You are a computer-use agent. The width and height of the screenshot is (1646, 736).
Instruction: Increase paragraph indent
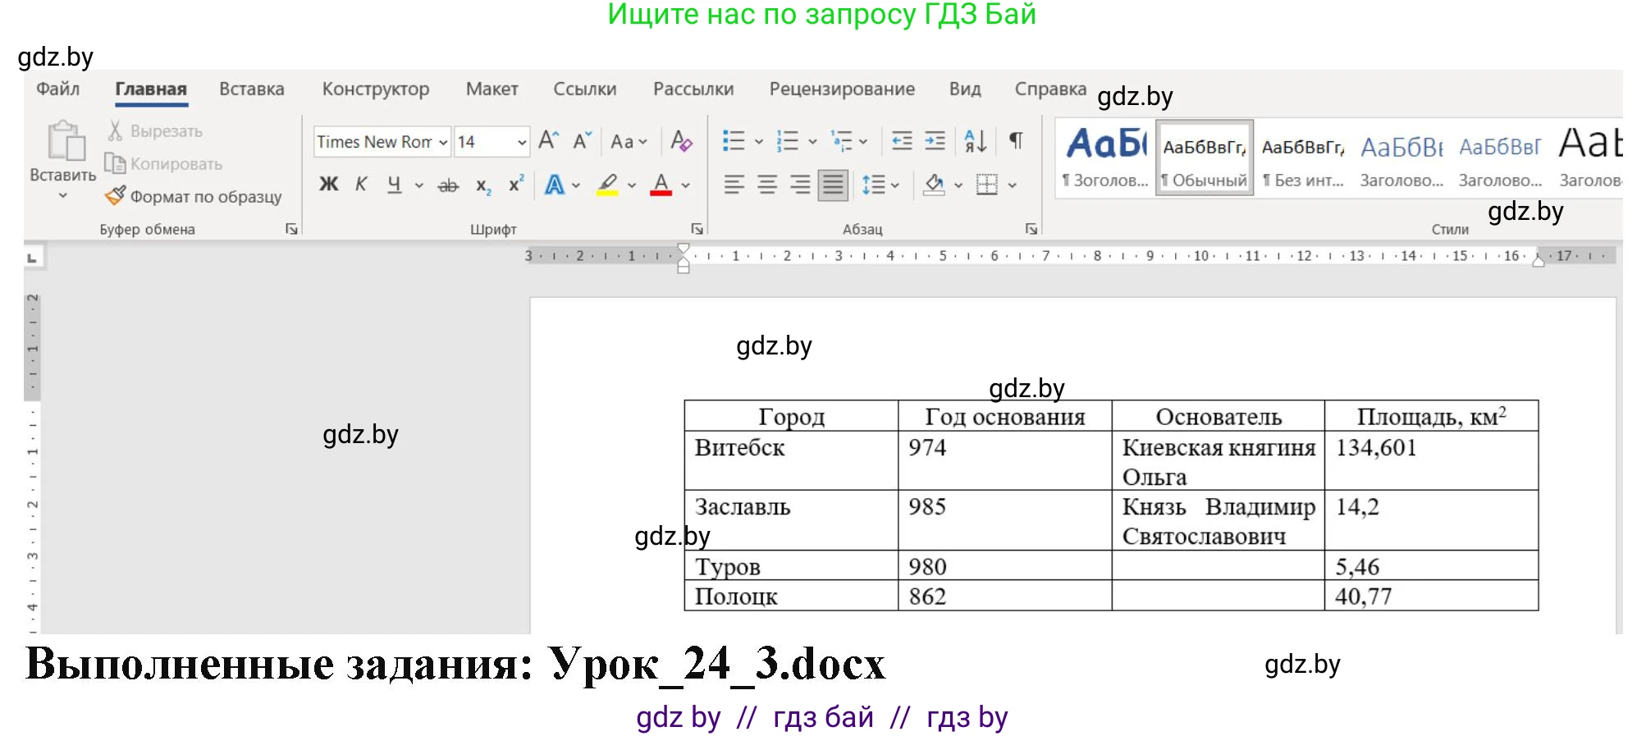click(x=935, y=141)
